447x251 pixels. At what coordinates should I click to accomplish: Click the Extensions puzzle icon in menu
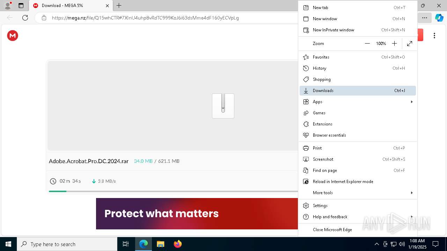pyautogui.click(x=306, y=124)
